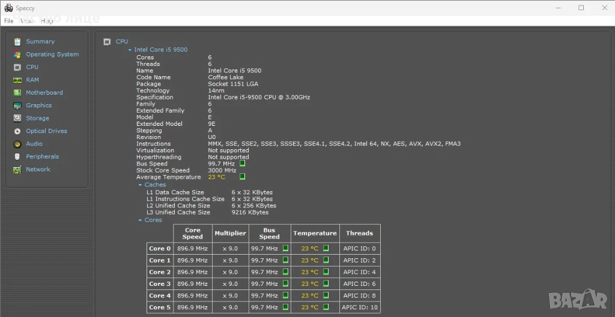Click the Summary sidebar icon
This screenshot has height=317, width=615.
[17, 41]
